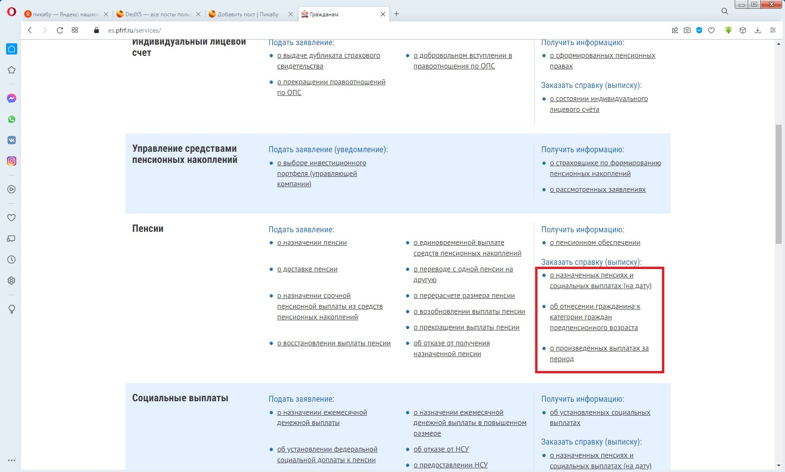The image size is (785, 472).
Task: Take a snapshot with the camera icon
Action: 687,30
